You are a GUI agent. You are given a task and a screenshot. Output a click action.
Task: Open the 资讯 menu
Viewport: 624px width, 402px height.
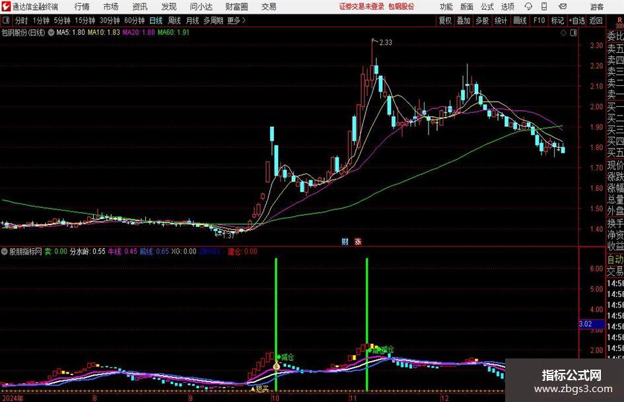(x=140, y=7)
